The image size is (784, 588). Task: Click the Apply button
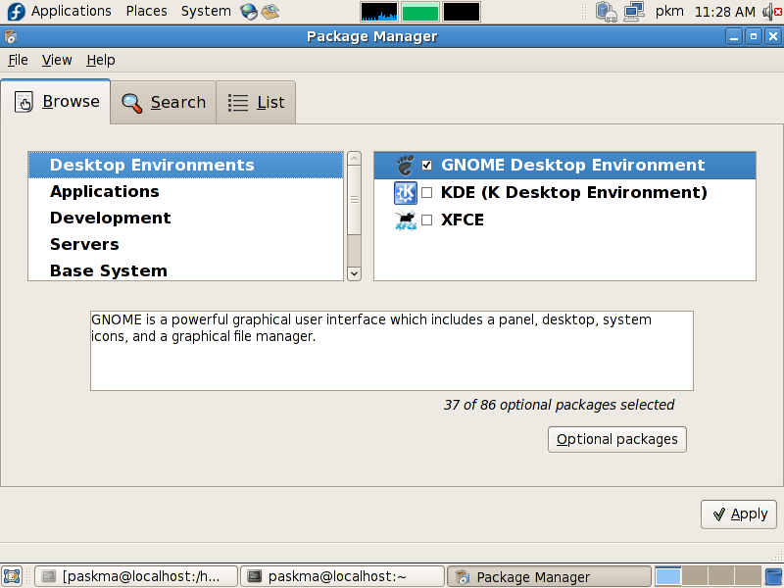tap(739, 514)
